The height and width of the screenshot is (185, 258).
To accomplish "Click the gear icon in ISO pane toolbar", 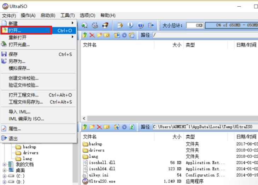I will 124,35.
